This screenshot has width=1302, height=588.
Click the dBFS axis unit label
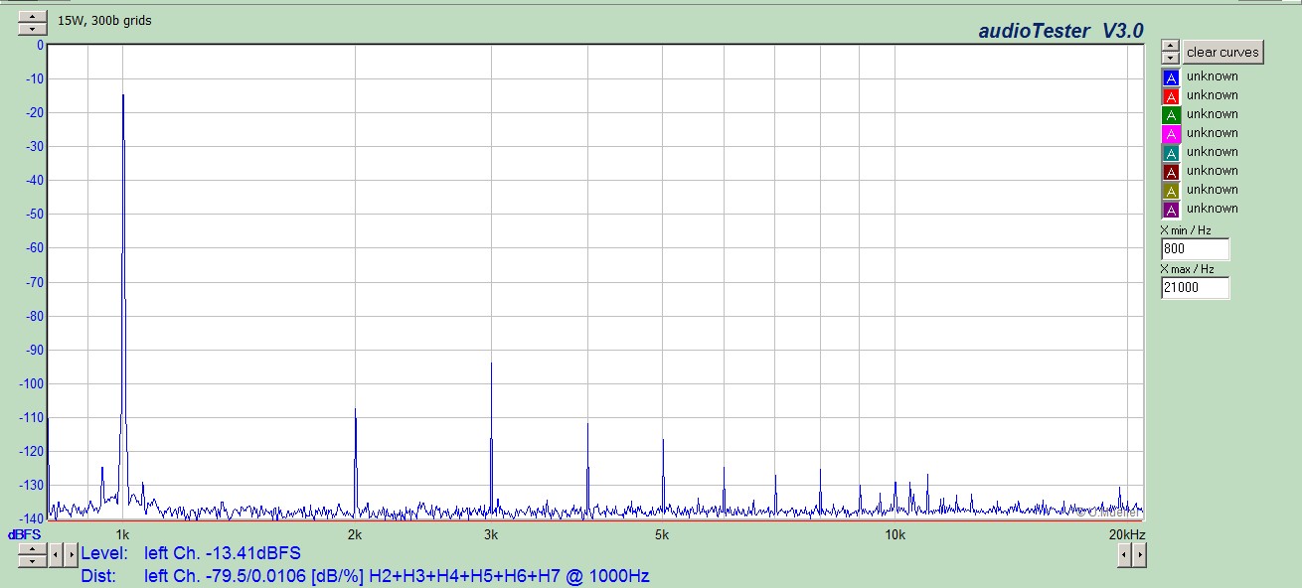click(25, 534)
